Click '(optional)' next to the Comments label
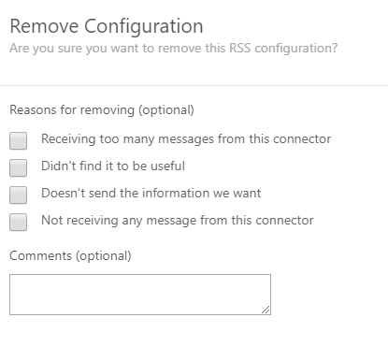388x347 pixels. [104, 256]
